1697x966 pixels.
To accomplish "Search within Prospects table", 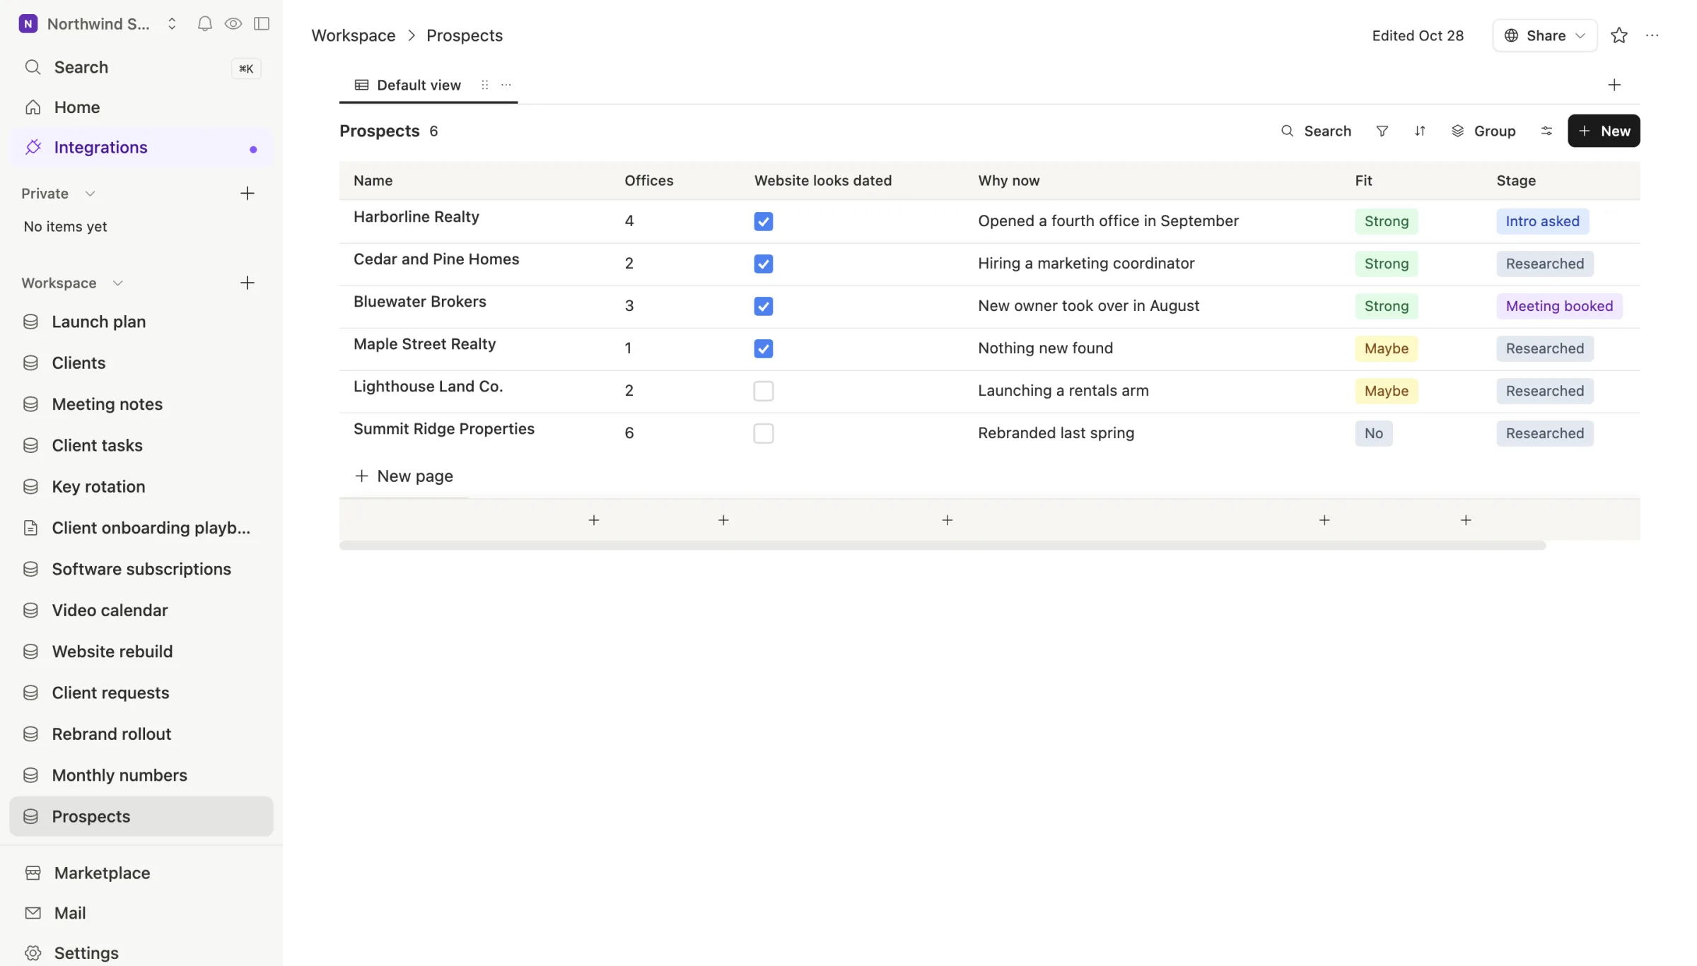I will (1317, 131).
